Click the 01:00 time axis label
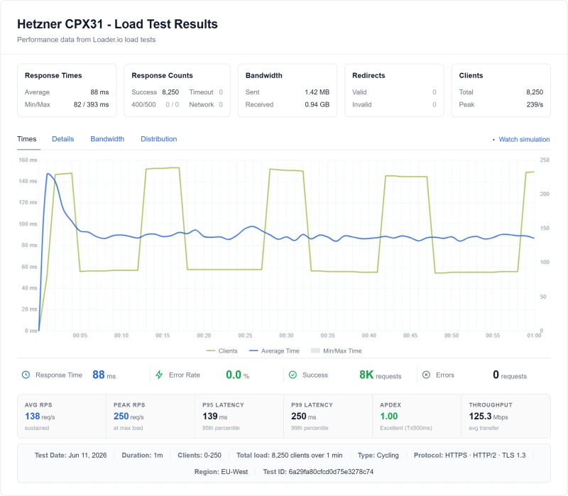Viewport: 568px width, 496px height. coord(534,336)
